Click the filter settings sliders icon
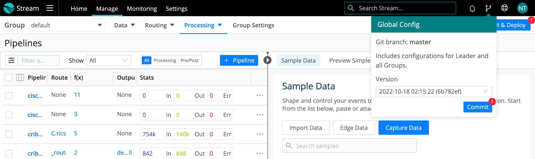The height and width of the screenshot is (159, 535). pos(11,60)
